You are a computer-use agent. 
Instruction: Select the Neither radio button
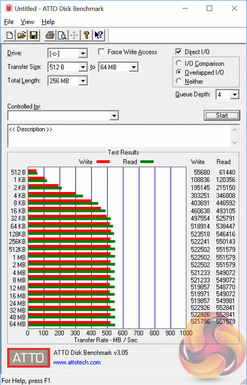pyautogui.click(x=179, y=81)
